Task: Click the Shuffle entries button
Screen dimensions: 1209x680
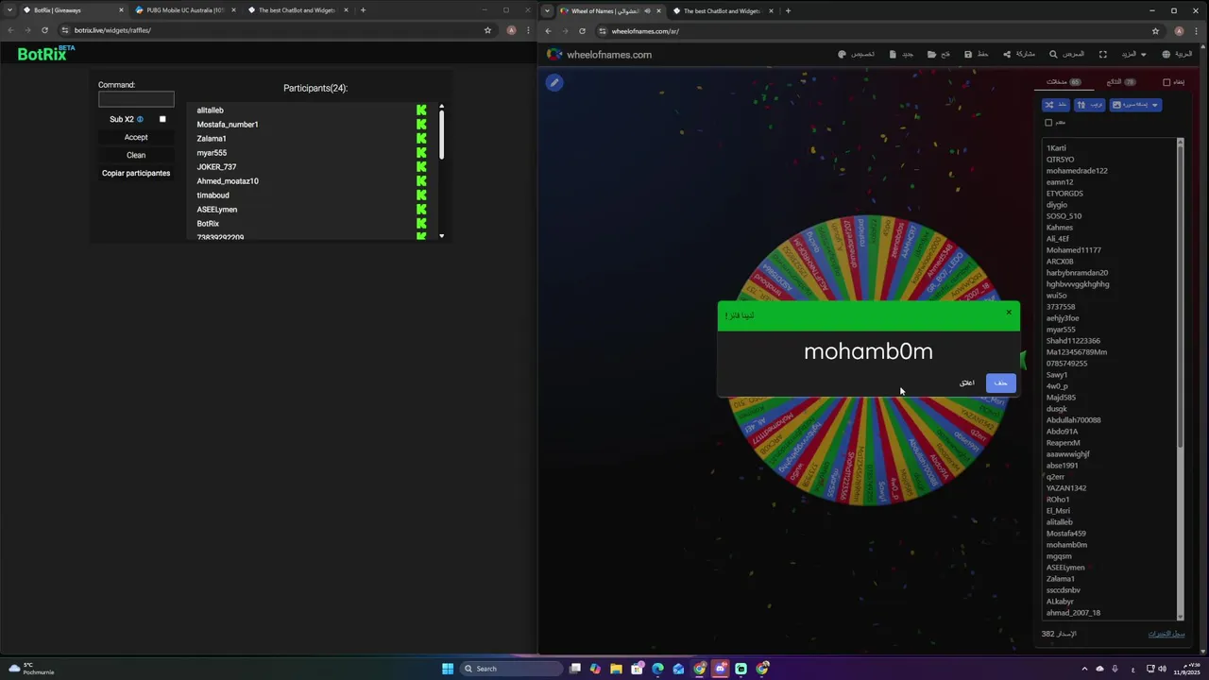Action: pyautogui.click(x=1056, y=105)
